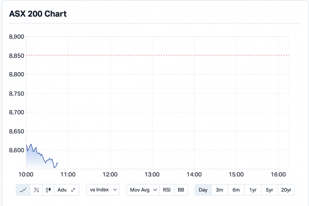Expand the Mov Avg dropdown
The width and height of the screenshot is (309, 206).
click(143, 190)
